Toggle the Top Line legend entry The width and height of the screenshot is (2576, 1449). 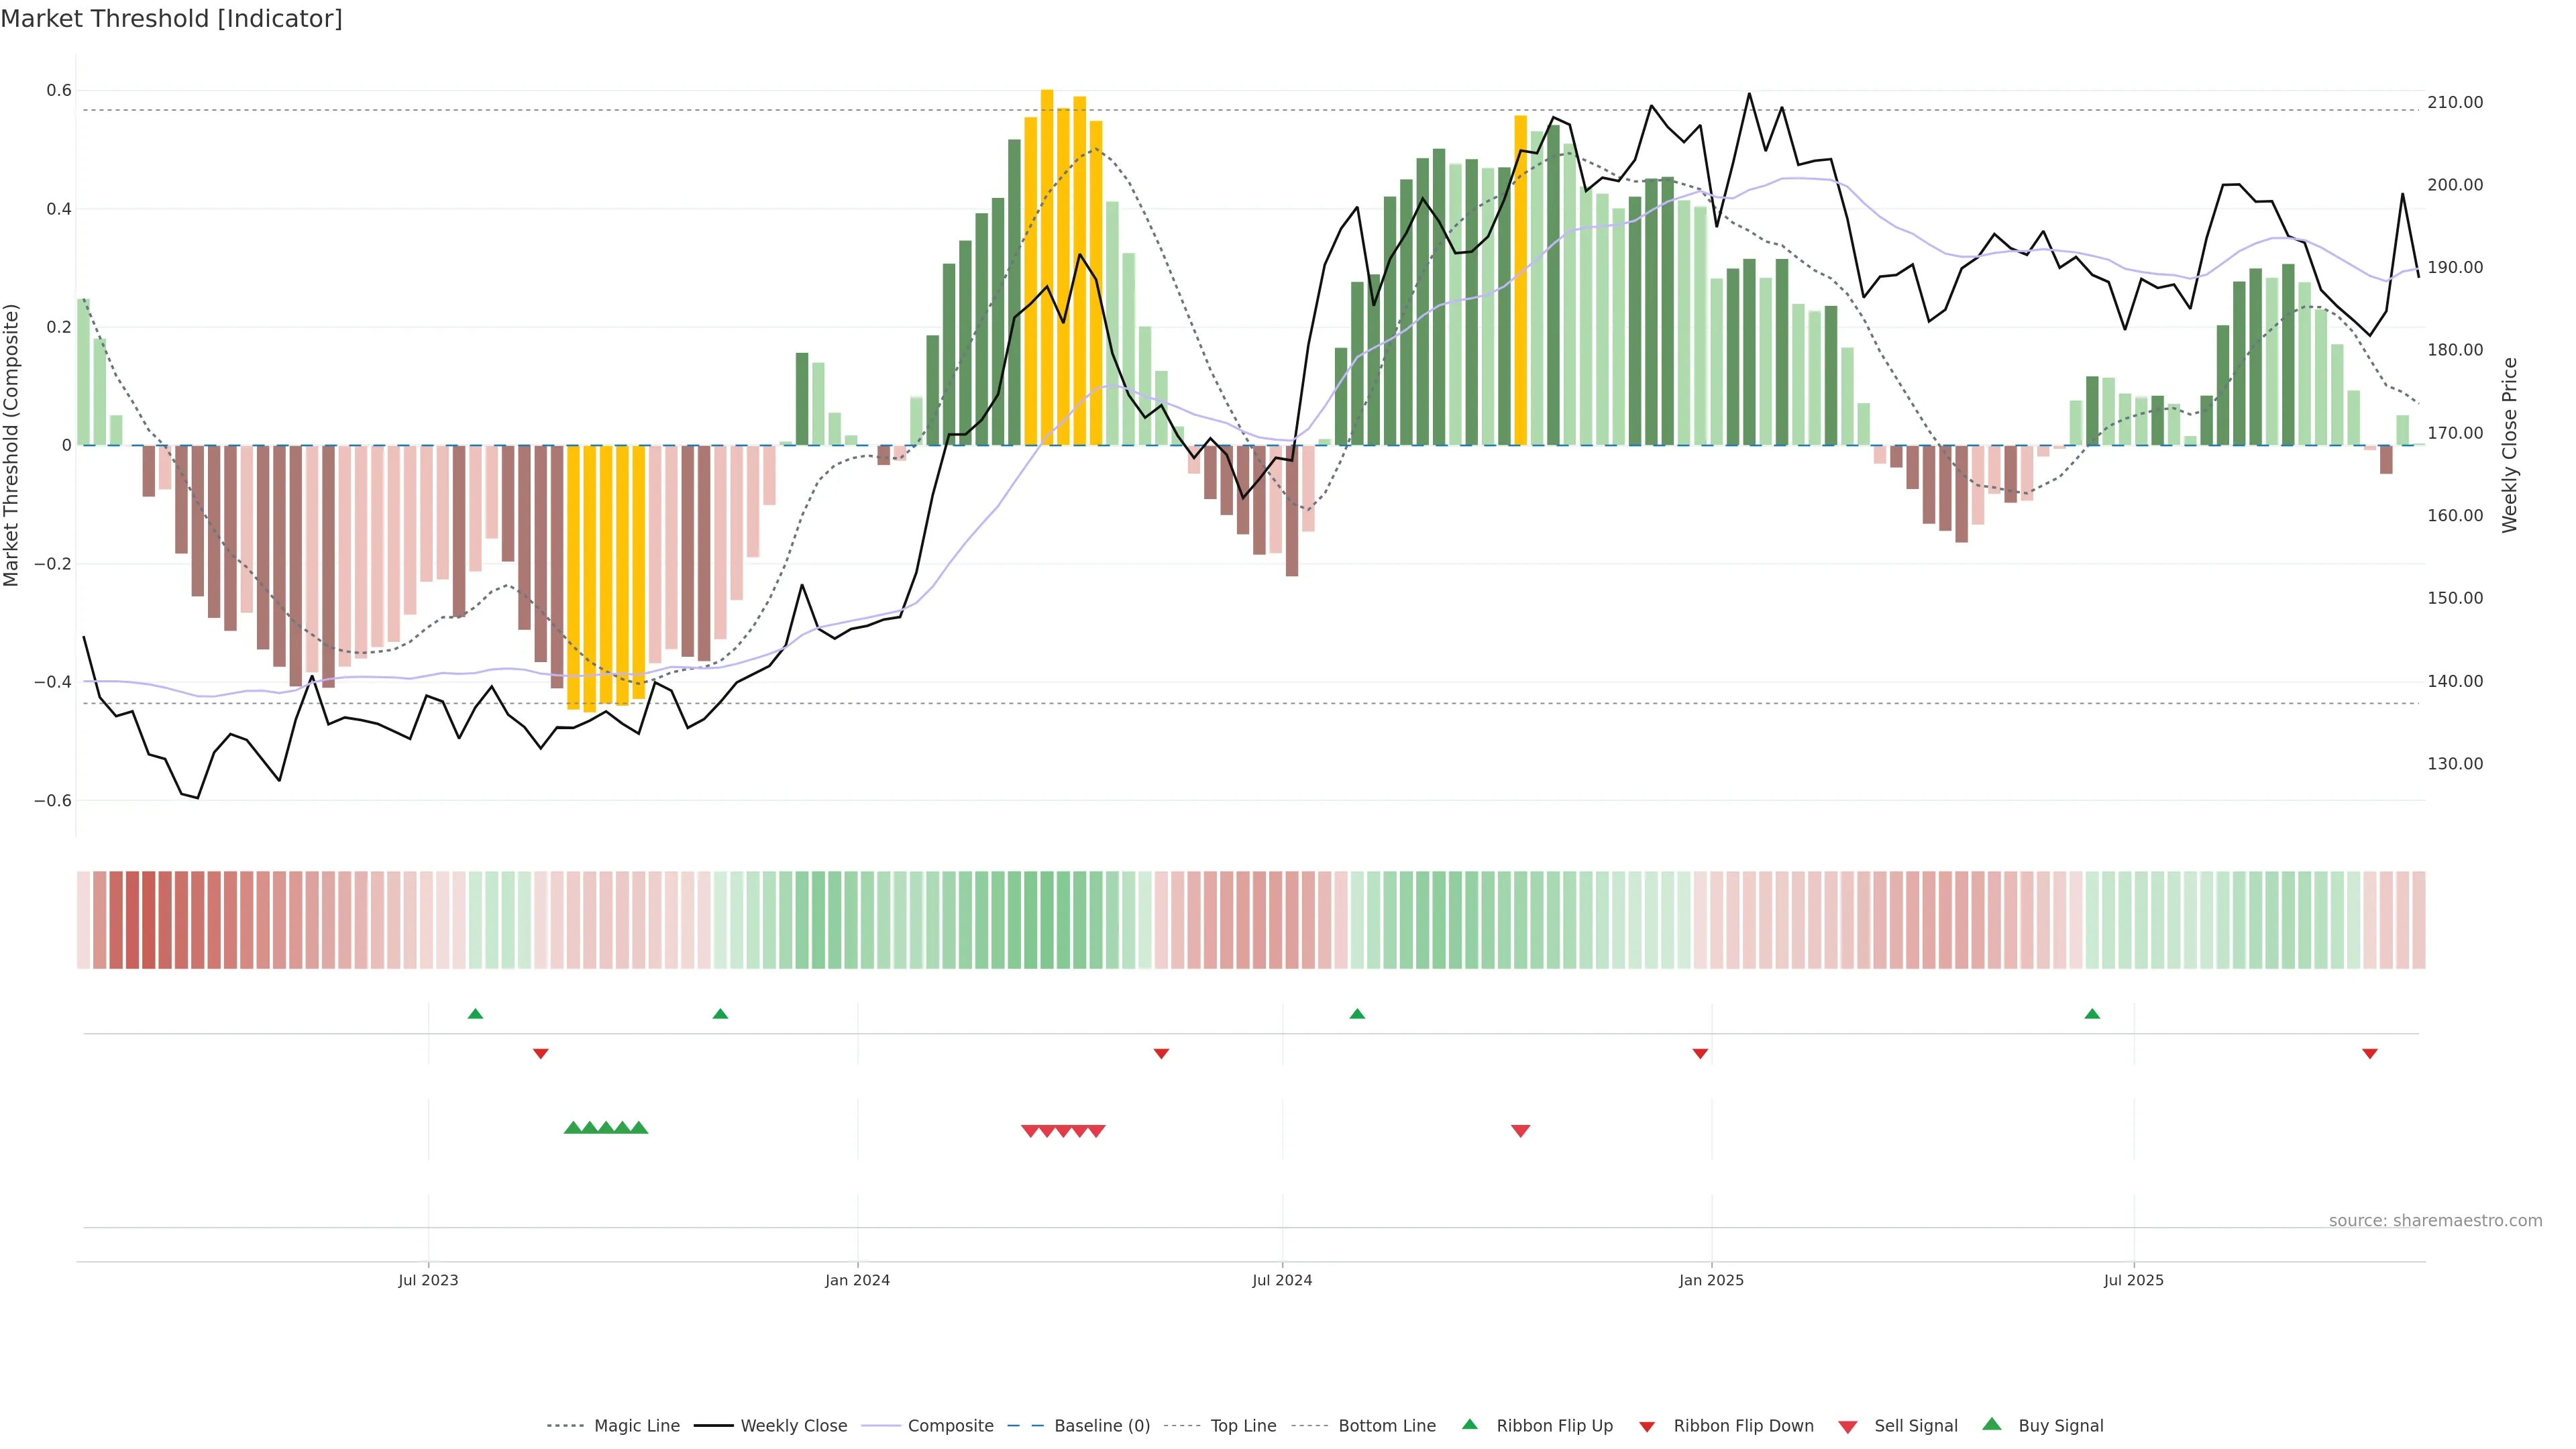pyautogui.click(x=1243, y=1426)
